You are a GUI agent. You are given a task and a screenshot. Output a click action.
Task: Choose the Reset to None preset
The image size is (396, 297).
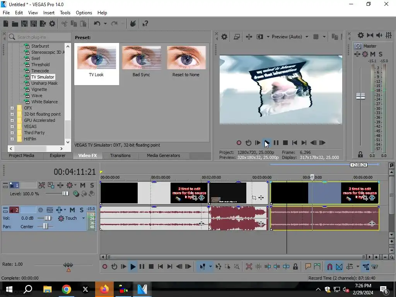click(x=186, y=61)
